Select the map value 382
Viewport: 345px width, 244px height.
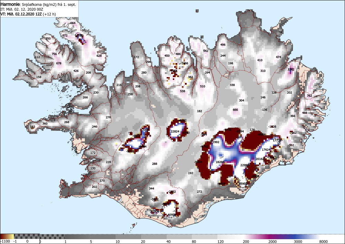click(190, 77)
